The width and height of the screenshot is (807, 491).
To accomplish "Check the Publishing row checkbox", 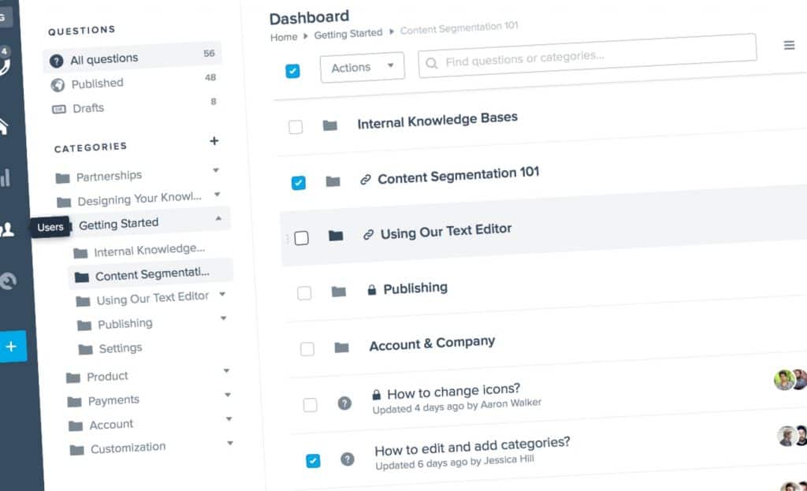I will 304,293.
